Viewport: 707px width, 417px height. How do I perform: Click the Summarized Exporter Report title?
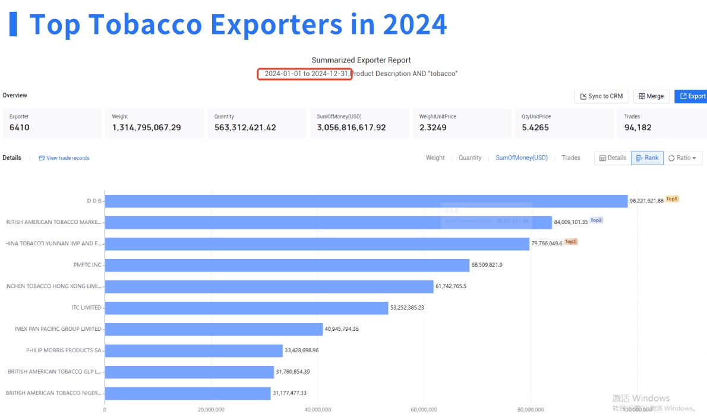click(x=361, y=61)
